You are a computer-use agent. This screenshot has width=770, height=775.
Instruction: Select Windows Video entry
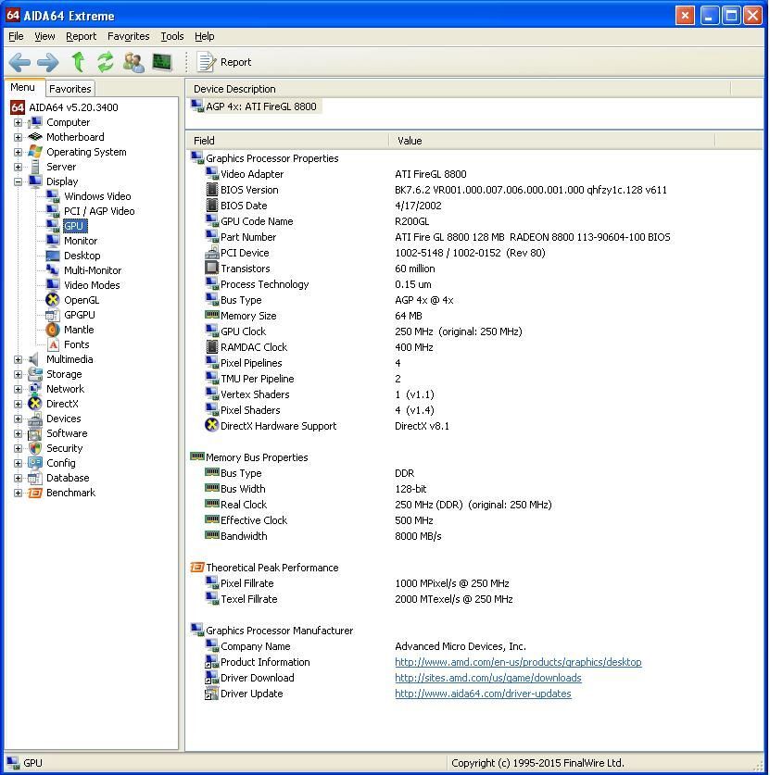click(97, 196)
